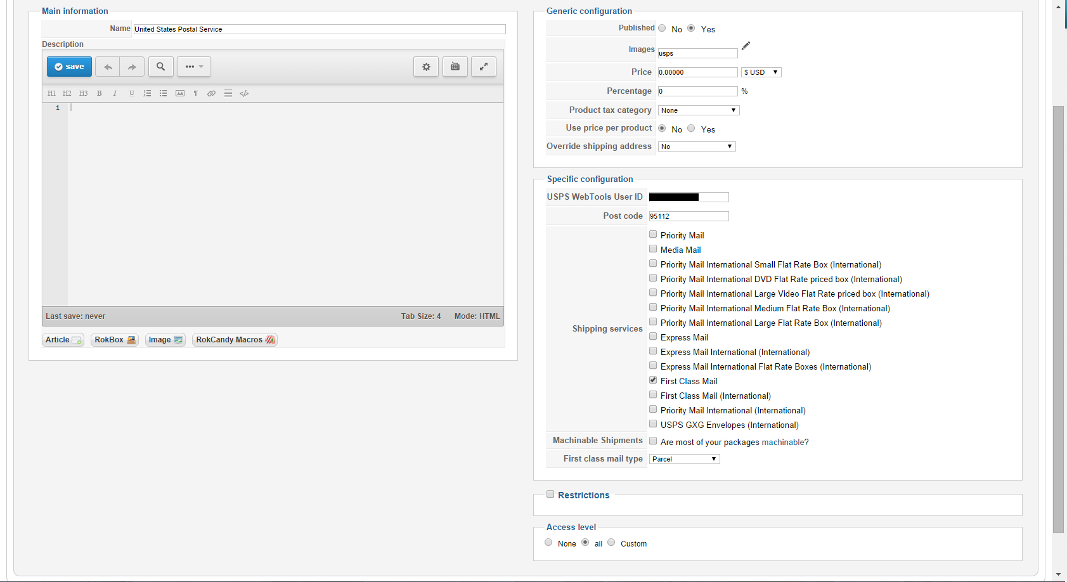Open the editor search magnifier tool
The width and height of the screenshot is (1067, 582).
click(x=161, y=67)
